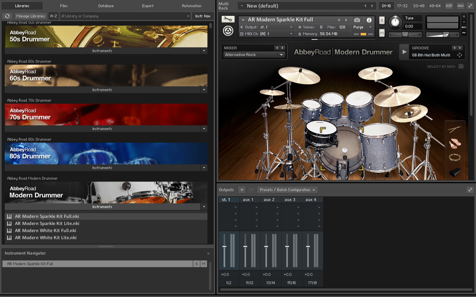
Task: Open instrument Output st. 1 dropdown
Action: (x=267, y=27)
